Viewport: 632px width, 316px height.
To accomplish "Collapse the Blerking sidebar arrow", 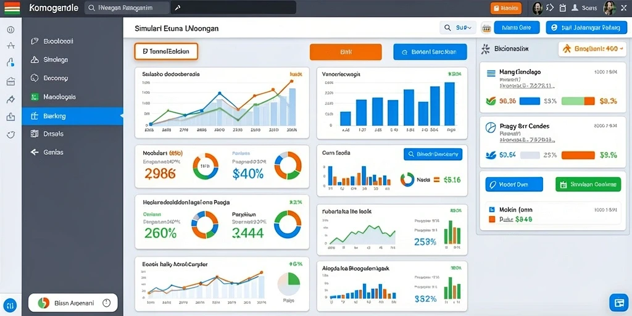I will pos(122,116).
